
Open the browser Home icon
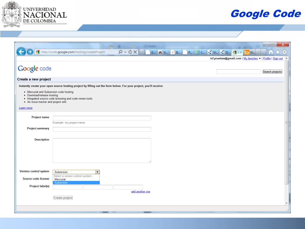[271, 52]
